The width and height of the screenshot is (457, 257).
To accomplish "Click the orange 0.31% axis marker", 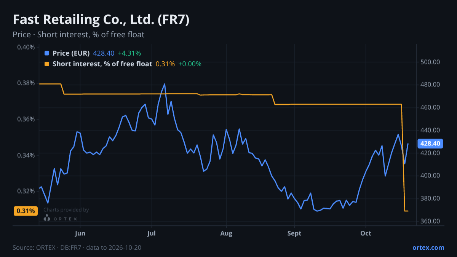I will pos(26,211).
